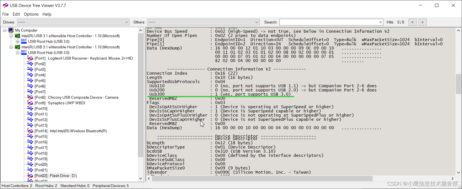Viewport: 462px width, 189px height.
Task: Click details panel vertical scrollbar thumb
Action: (x=458, y=84)
